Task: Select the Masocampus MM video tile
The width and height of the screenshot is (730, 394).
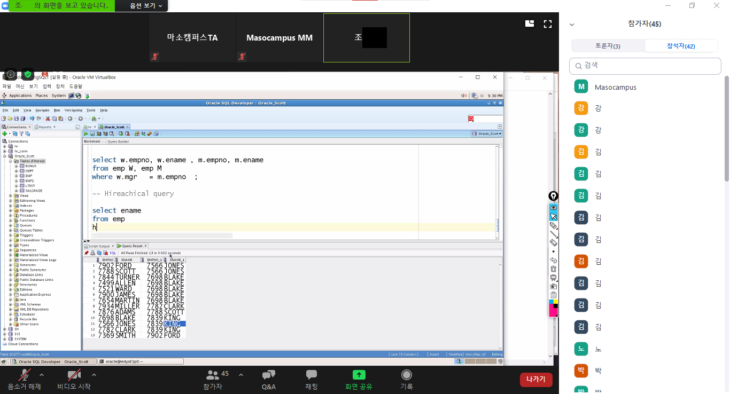Action: click(x=279, y=38)
